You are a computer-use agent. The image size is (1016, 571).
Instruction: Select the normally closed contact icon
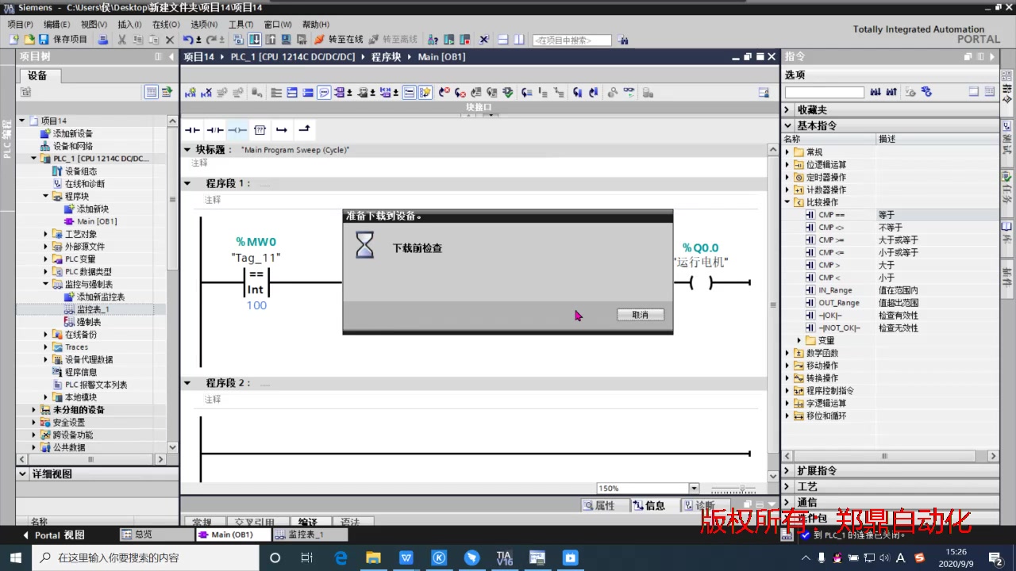click(x=215, y=129)
